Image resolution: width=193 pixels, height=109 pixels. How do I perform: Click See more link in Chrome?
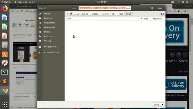183,72
